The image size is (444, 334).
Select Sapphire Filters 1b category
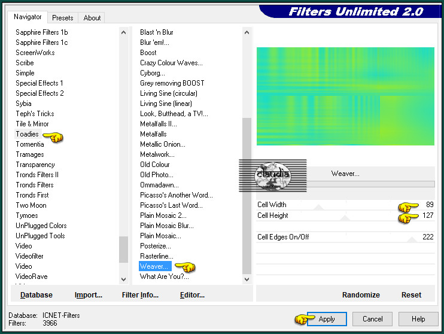pos(42,32)
